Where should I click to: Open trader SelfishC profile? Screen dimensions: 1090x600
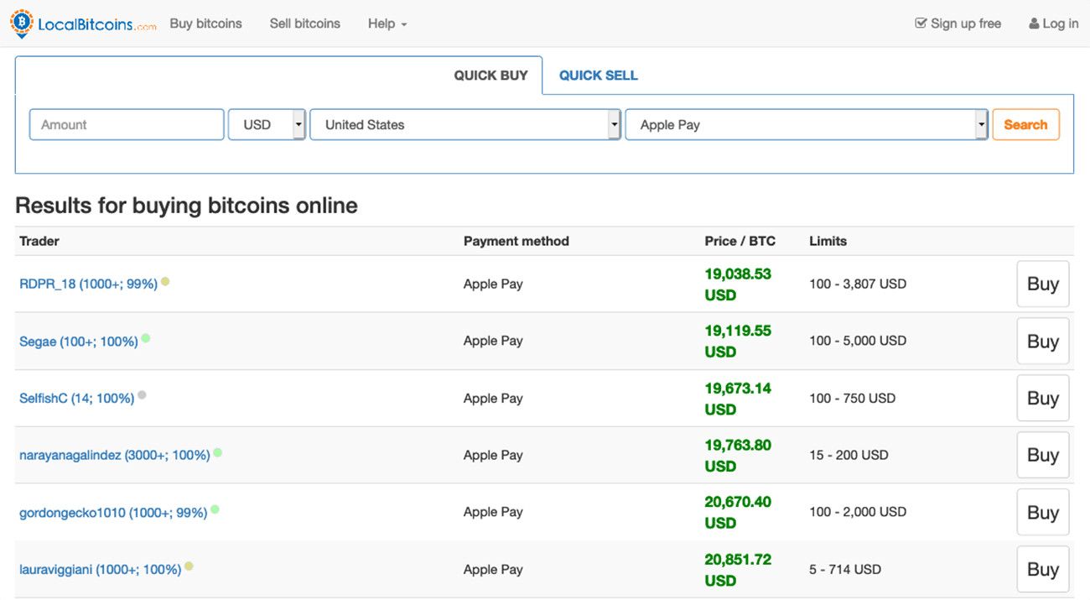point(76,398)
